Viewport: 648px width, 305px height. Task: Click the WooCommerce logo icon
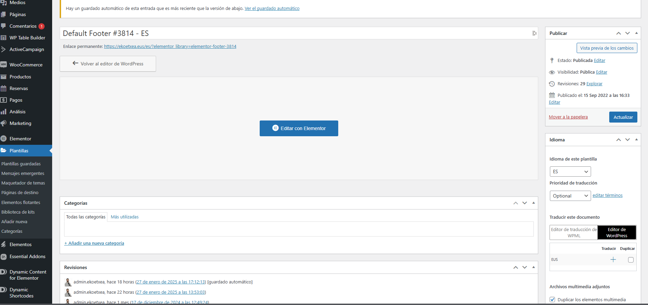point(3,65)
